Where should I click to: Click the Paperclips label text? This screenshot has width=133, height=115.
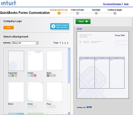coord(13,73)
